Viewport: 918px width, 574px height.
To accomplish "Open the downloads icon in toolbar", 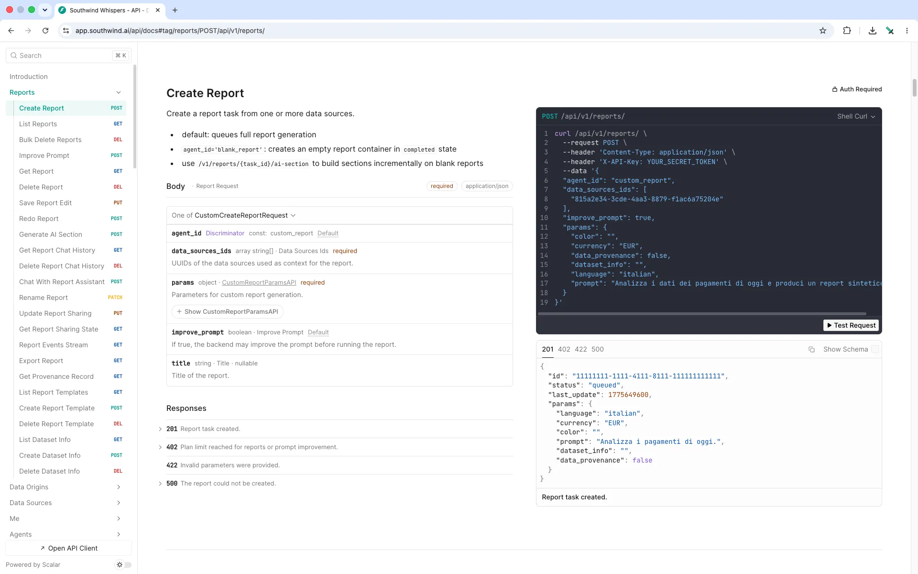I will click(873, 31).
